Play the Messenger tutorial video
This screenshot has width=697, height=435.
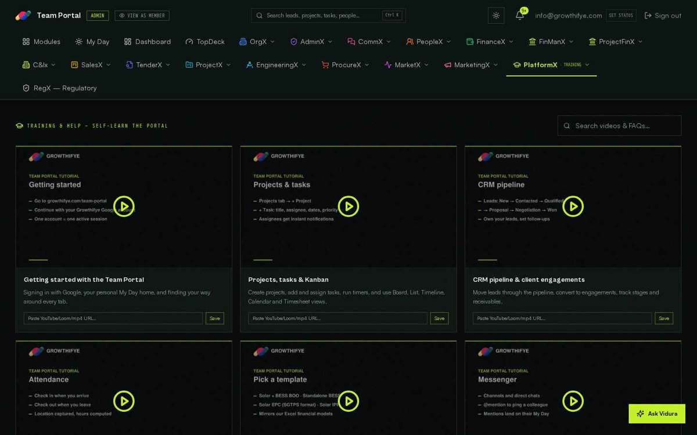[573, 401]
